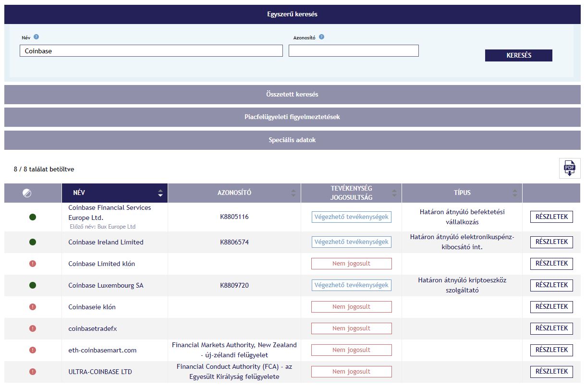
Task: Open RÉSZLETEK for ULTRA-COINBASE LTD
Action: point(551,372)
